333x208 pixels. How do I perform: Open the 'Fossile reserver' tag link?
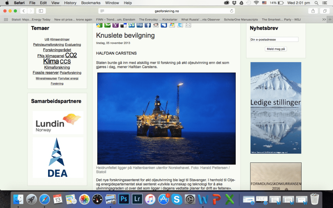click(x=46, y=73)
